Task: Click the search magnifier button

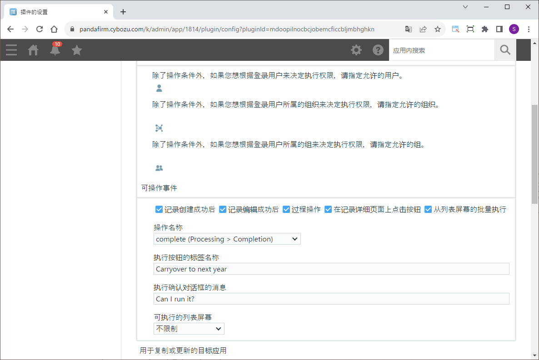Action: [x=505, y=50]
